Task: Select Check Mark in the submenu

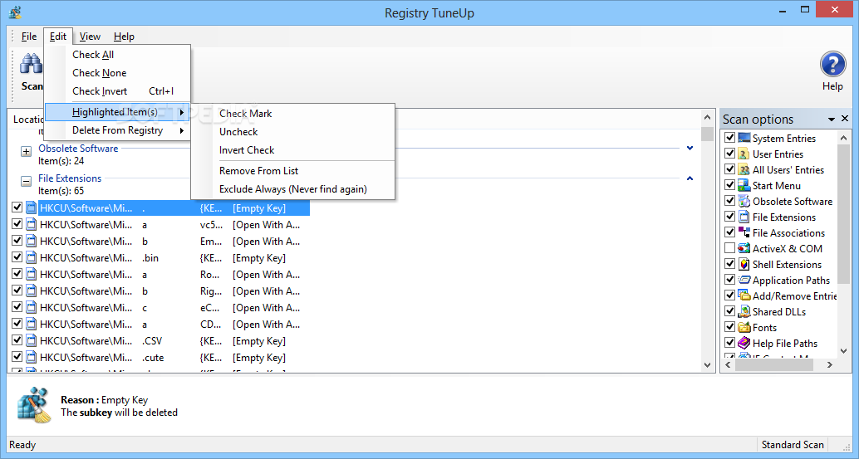Action: [292, 113]
